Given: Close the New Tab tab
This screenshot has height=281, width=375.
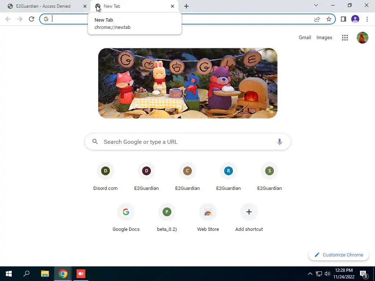Looking at the screenshot, I should (x=172, y=6).
